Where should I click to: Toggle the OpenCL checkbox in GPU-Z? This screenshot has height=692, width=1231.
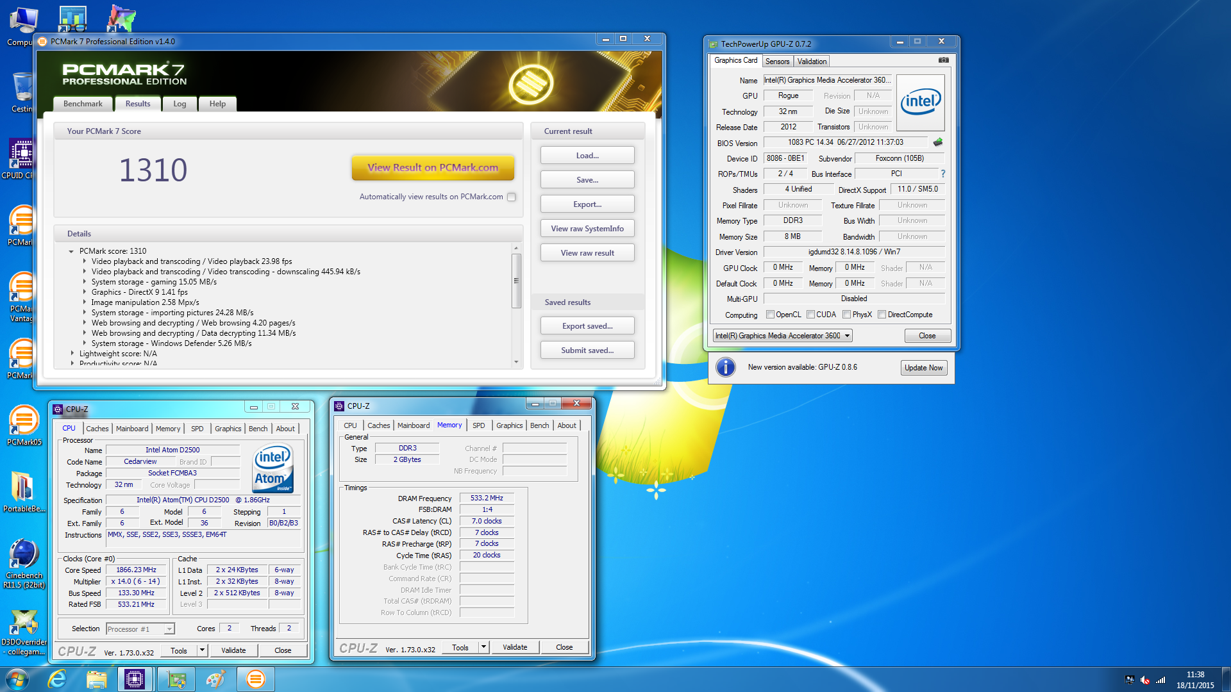[x=770, y=315]
